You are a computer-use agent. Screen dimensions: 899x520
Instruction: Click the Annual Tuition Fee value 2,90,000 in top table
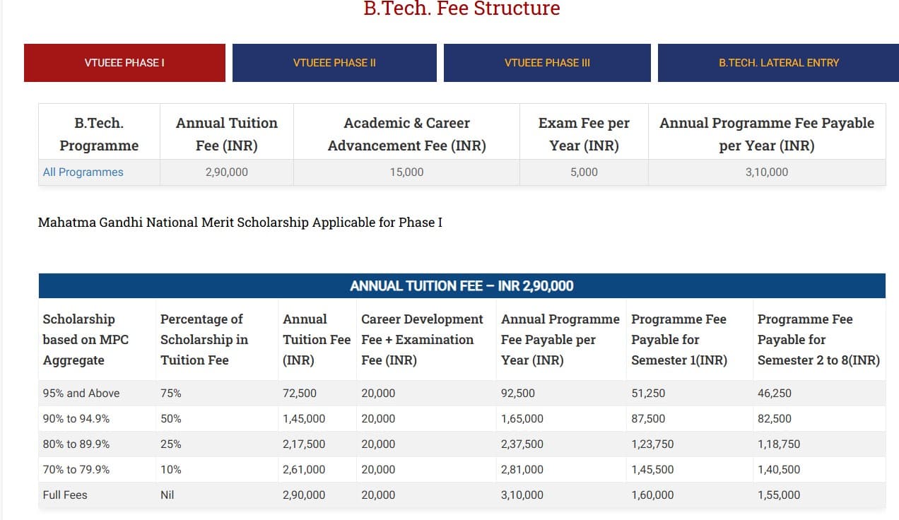pyautogui.click(x=227, y=172)
